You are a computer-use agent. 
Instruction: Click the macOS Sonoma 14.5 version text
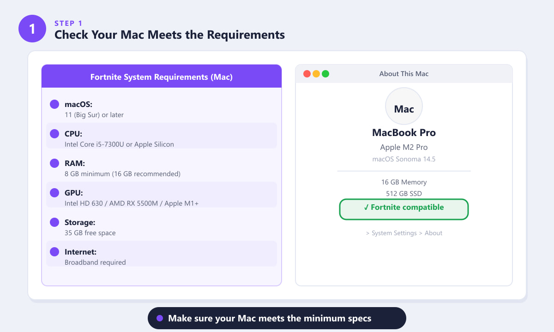pyautogui.click(x=404, y=159)
